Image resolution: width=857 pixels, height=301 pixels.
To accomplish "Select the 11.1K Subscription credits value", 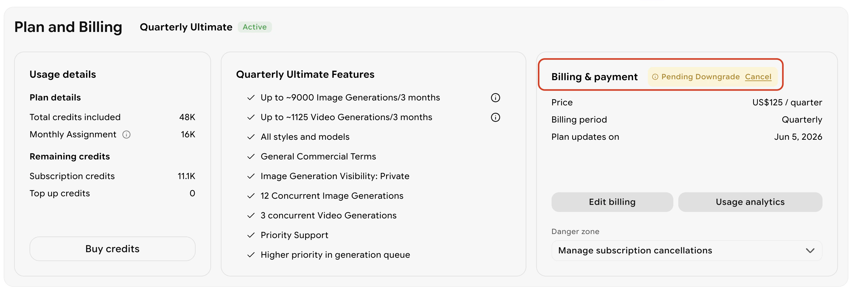I will (186, 176).
